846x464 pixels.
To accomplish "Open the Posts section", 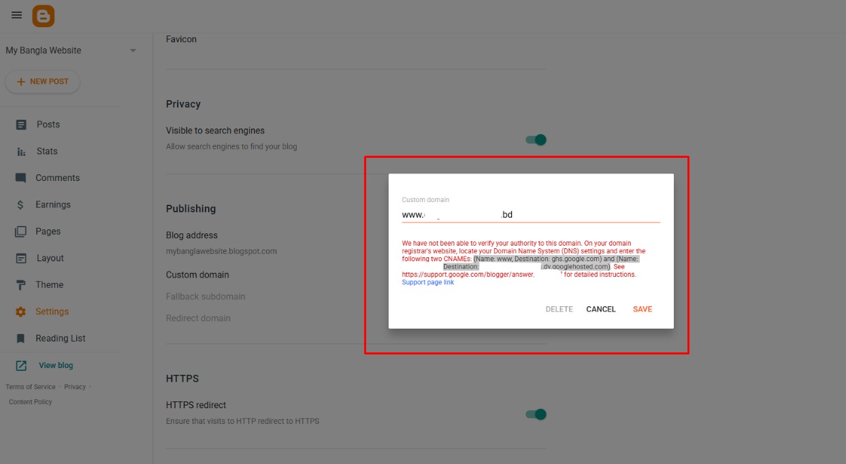I will pyautogui.click(x=48, y=125).
